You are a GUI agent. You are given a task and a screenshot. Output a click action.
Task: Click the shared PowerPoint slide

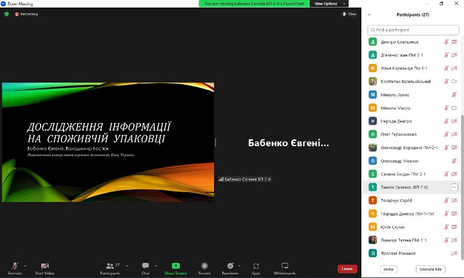coord(108,142)
